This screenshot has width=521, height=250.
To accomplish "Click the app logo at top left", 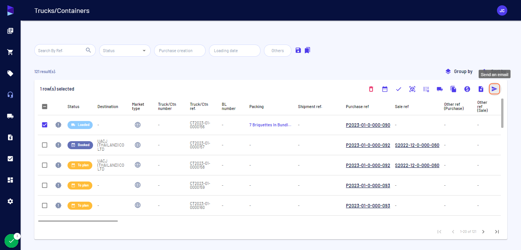I will 10,11.
